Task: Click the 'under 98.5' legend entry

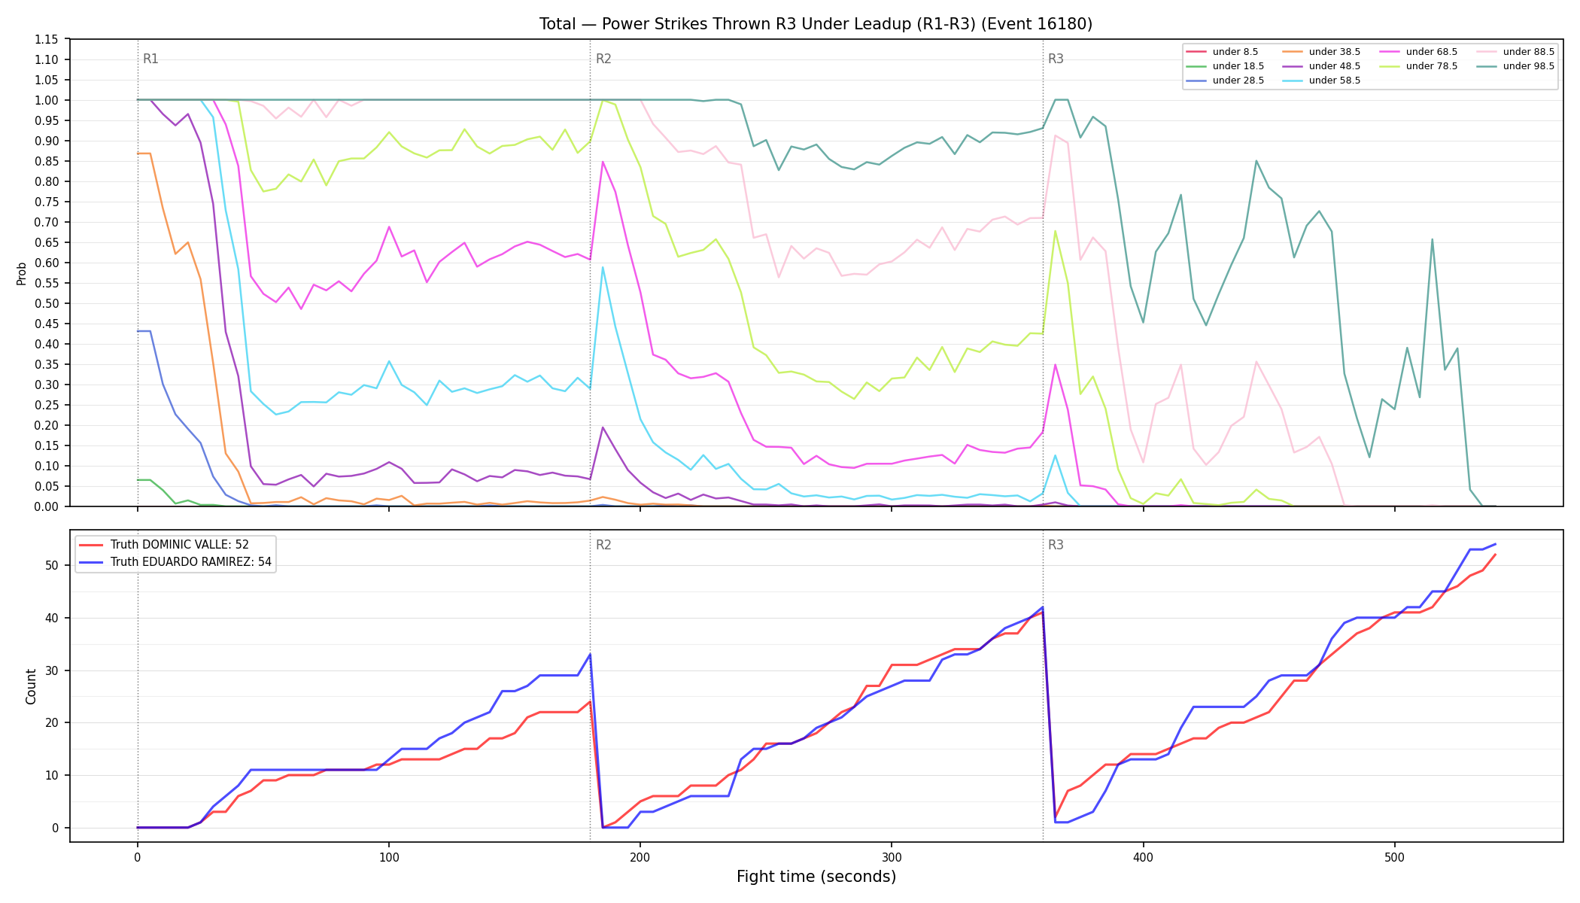Action: (1515, 66)
